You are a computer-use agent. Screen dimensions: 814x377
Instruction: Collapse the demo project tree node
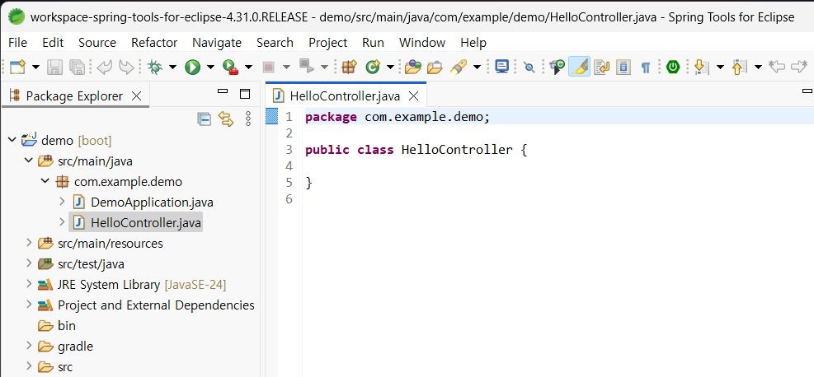click(x=12, y=140)
